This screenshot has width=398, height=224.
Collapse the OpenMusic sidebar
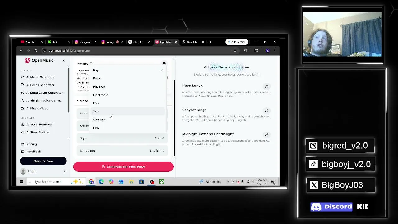point(64,60)
